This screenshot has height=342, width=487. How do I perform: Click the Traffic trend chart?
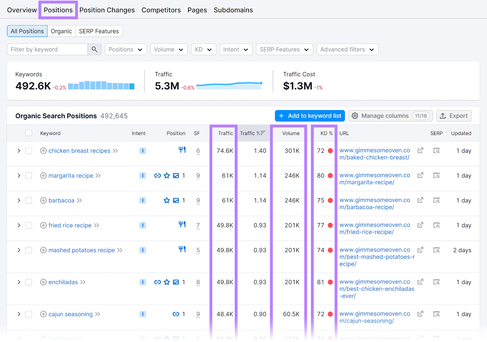tap(229, 85)
